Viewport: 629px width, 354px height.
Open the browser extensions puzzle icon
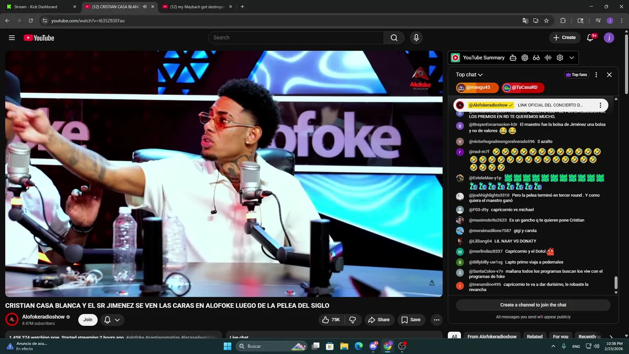pyautogui.click(x=563, y=21)
